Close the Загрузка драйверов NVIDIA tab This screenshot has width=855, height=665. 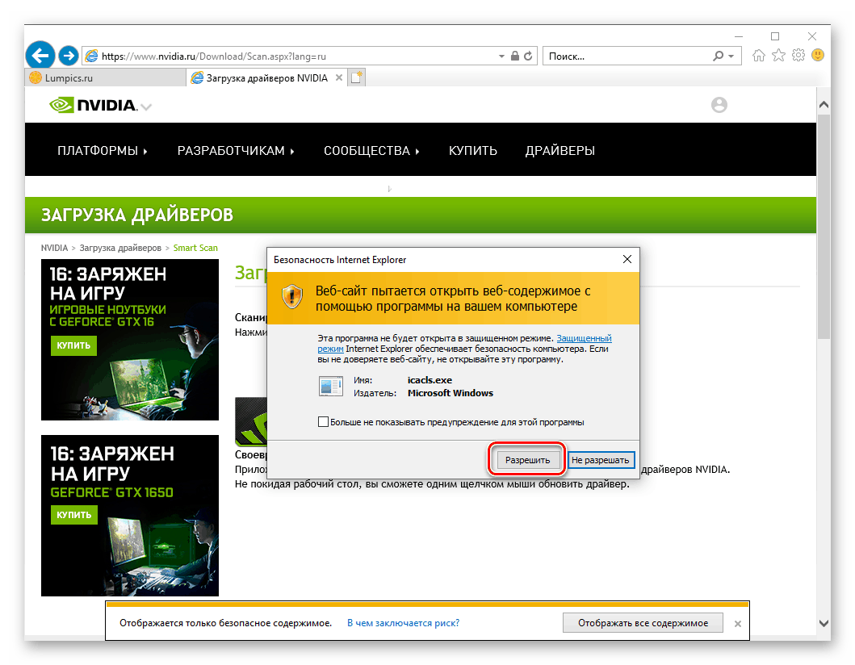pyautogui.click(x=338, y=78)
